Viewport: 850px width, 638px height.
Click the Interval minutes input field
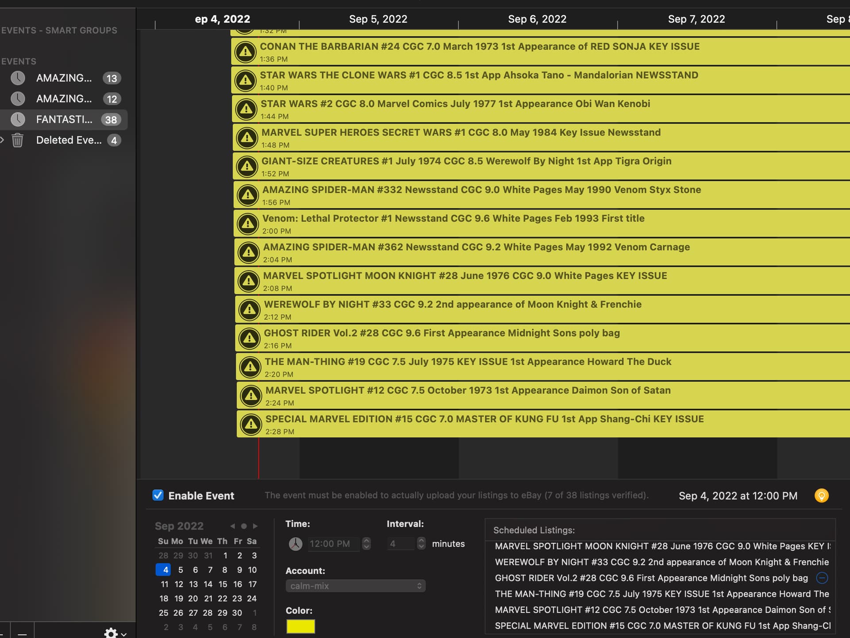pyautogui.click(x=402, y=544)
